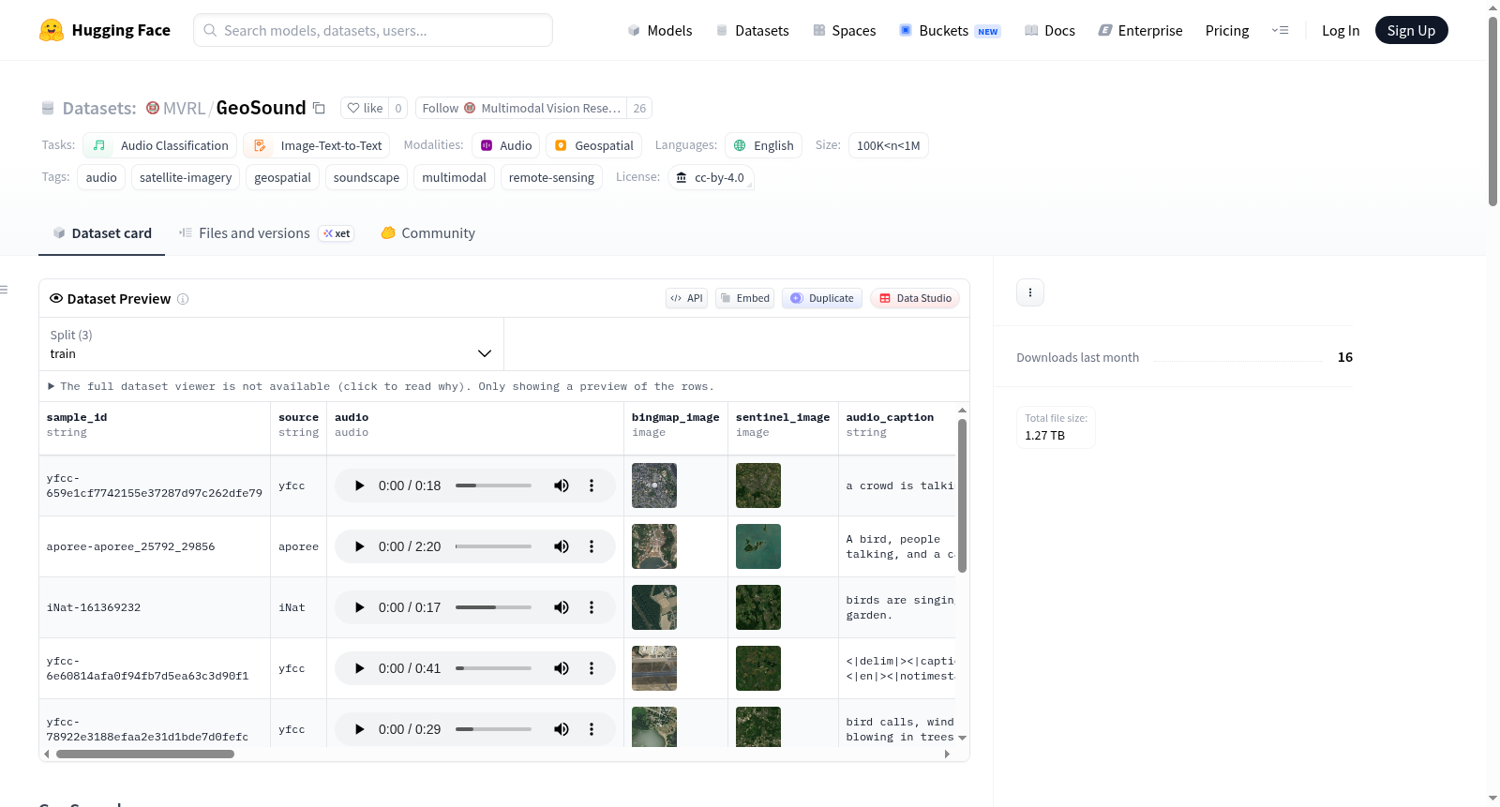Open the Community tab
The width and height of the screenshot is (1500, 807).
(x=427, y=233)
